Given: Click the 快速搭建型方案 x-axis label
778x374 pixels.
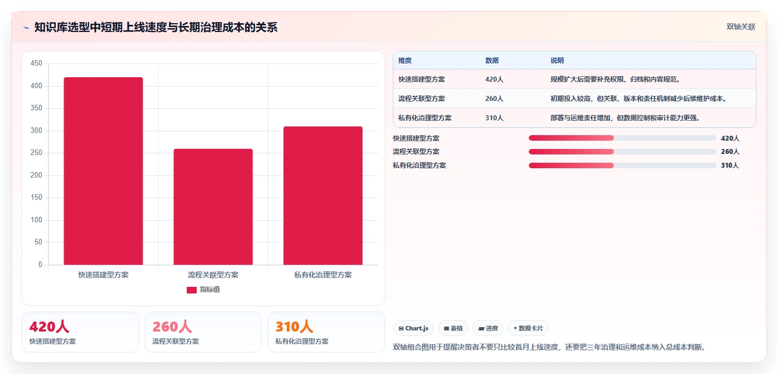Looking at the screenshot, I should coord(103,274).
